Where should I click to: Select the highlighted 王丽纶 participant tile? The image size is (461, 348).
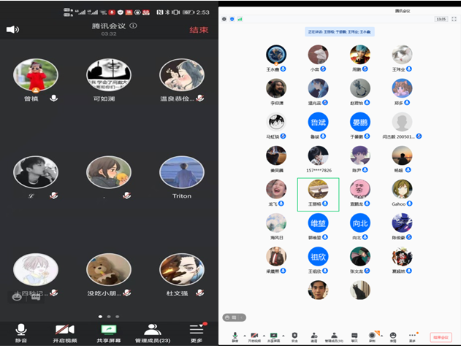coord(318,193)
